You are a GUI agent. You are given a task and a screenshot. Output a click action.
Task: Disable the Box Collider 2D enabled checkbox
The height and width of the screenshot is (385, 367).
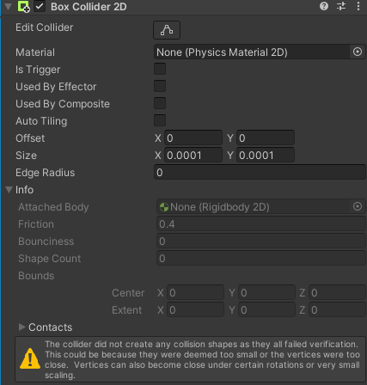pos(40,6)
